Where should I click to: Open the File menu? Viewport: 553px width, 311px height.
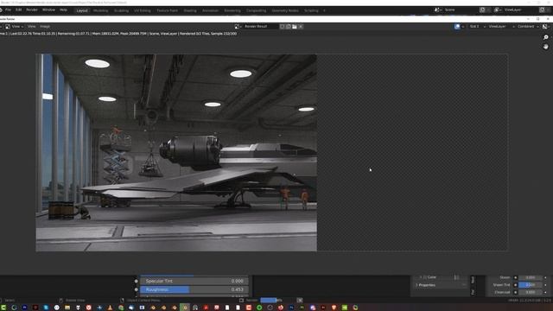(x=8, y=10)
